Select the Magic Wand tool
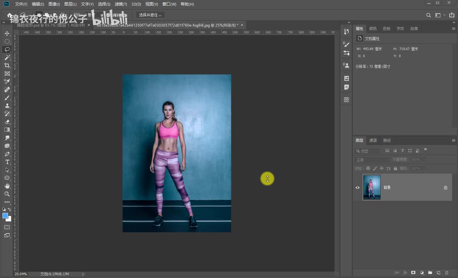 pos(7,58)
